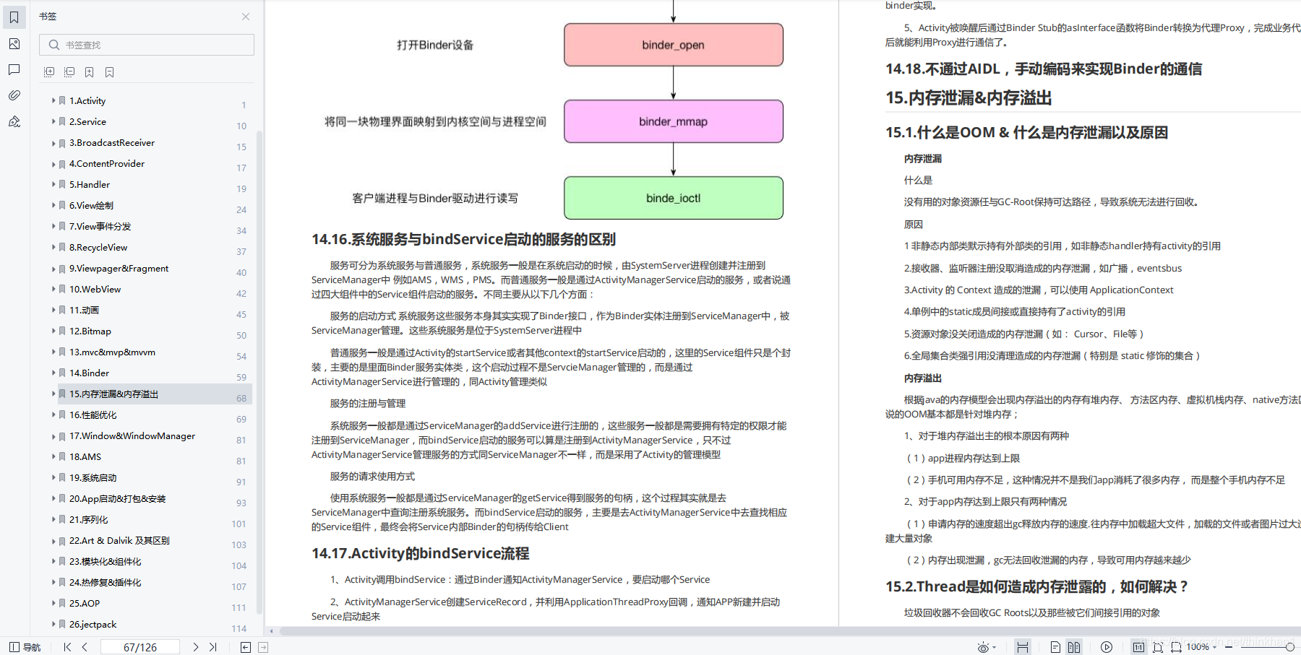Go back to previous view
This screenshot has height=655, width=1301.
click(x=246, y=647)
